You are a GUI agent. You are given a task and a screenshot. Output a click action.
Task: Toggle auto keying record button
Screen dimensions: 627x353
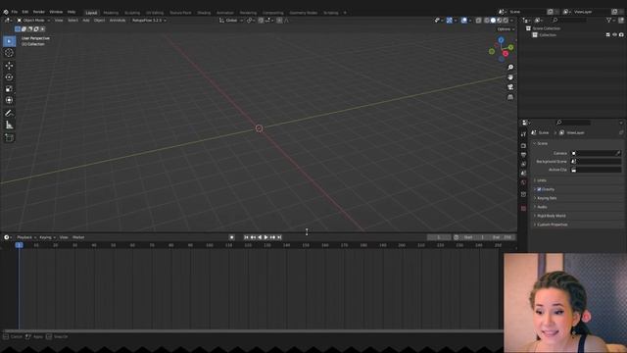(231, 237)
